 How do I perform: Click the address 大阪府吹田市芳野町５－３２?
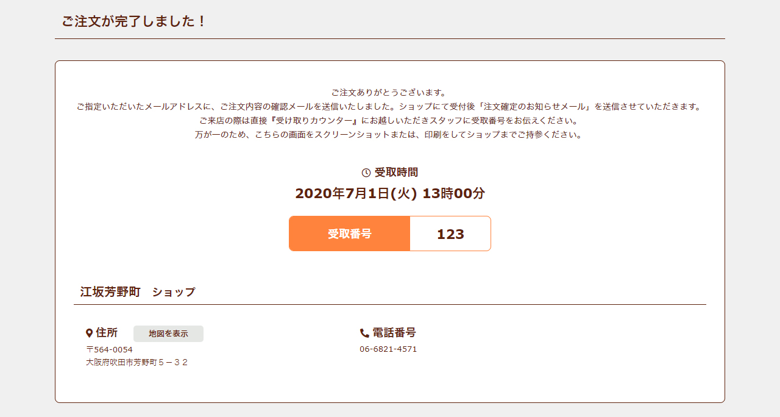point(137,362)
